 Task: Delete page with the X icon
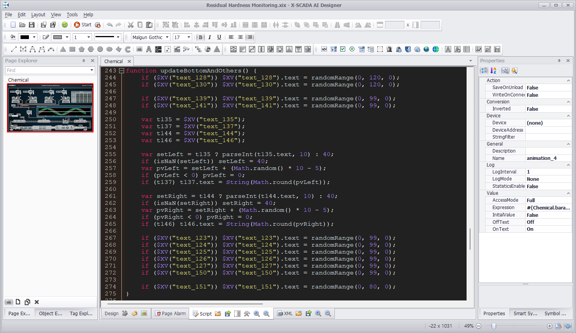pos(37,302)
